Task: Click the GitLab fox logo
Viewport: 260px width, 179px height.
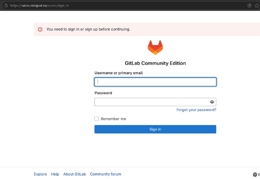Action: 155,47
